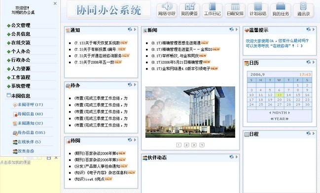Click the arrow in 待办 panel header
Screen dimensions: 320x193
tap(135, 84)
